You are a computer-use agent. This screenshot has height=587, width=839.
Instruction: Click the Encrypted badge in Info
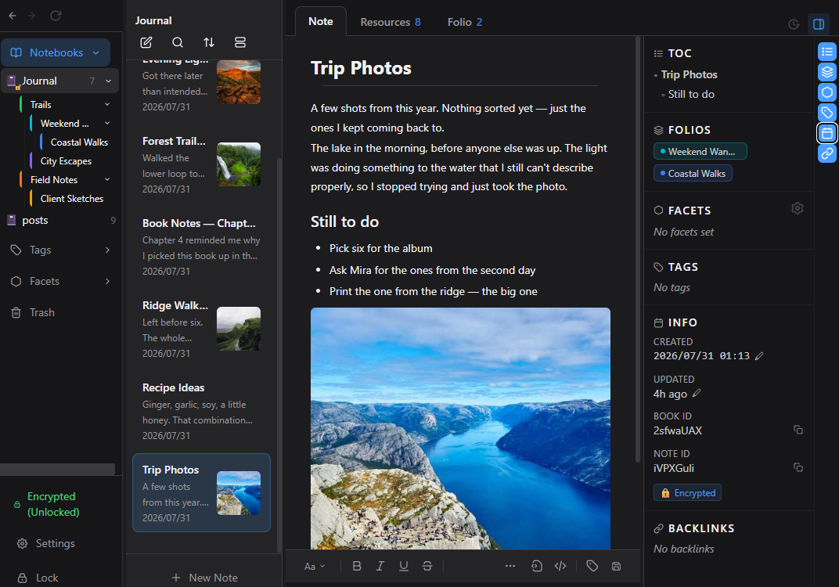688,493
